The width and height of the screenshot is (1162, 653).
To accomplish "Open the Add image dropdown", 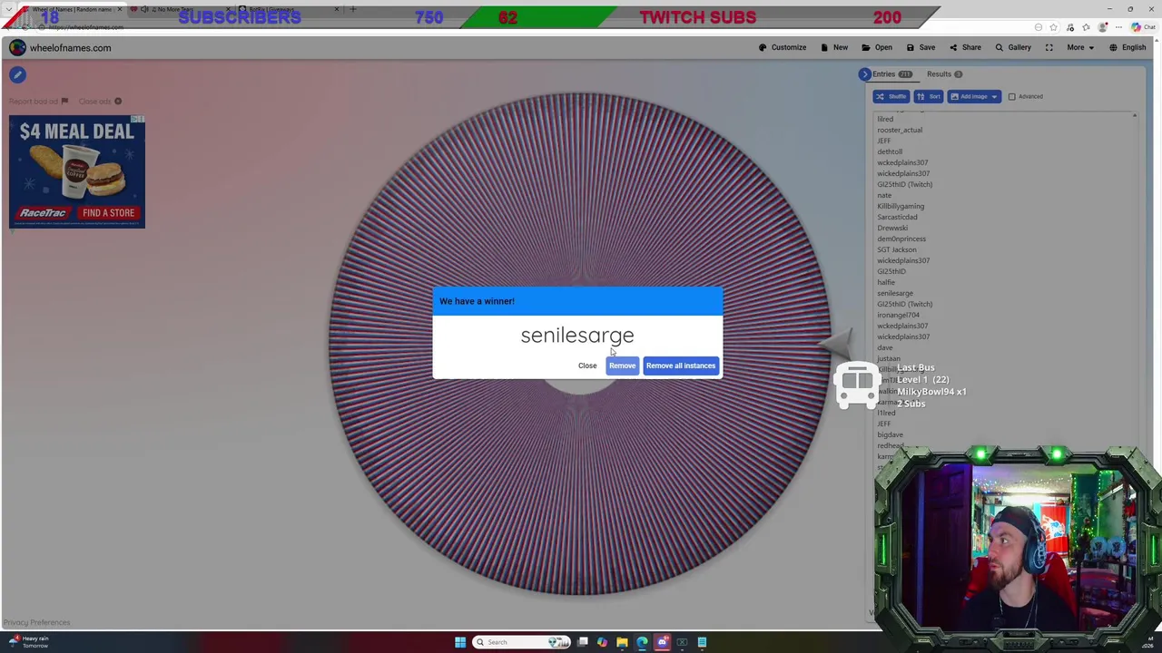I will (x=974, y=96).
